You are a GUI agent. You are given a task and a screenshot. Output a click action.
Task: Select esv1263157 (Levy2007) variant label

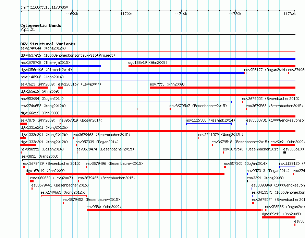[80, 84]
